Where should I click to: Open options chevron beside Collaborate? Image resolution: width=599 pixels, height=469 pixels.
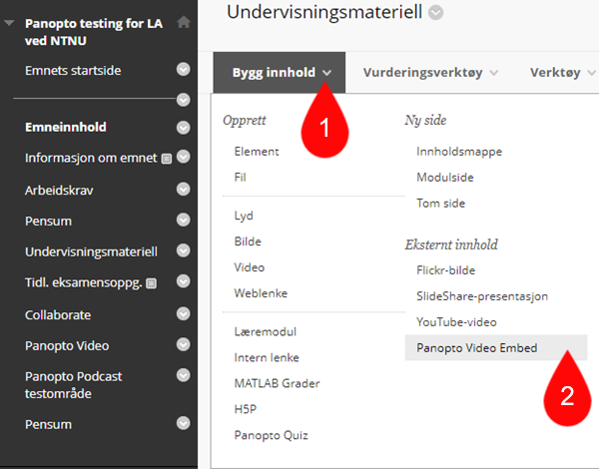[x=184, y=314]
